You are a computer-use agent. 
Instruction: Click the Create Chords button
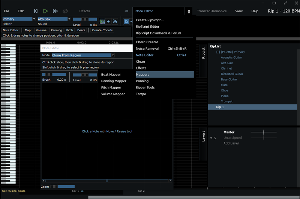[x=102, y=30]
